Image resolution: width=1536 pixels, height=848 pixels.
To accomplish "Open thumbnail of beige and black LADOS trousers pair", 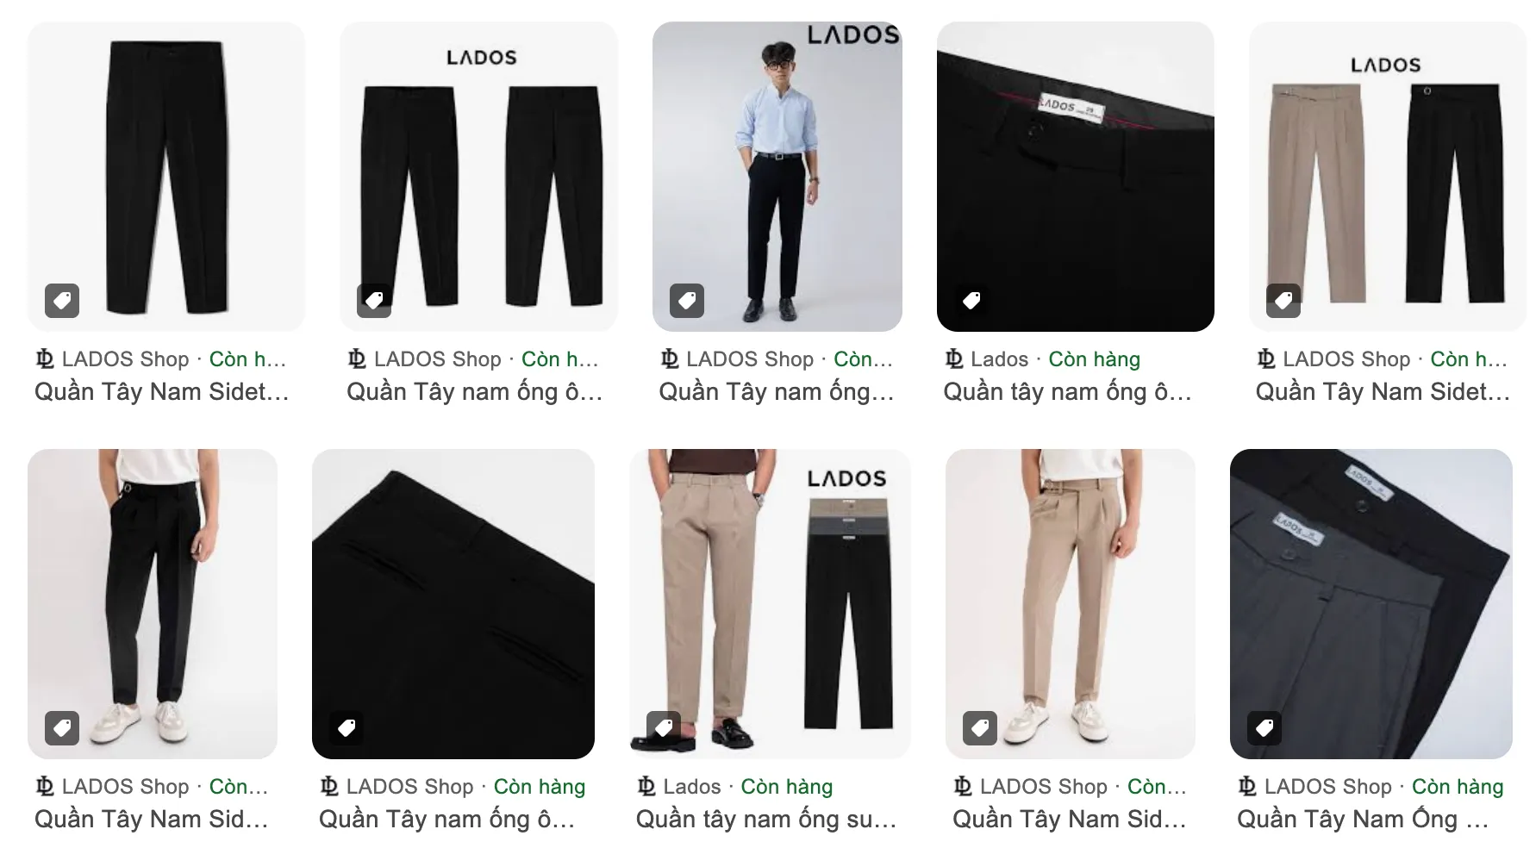I will pos(1388,177).
